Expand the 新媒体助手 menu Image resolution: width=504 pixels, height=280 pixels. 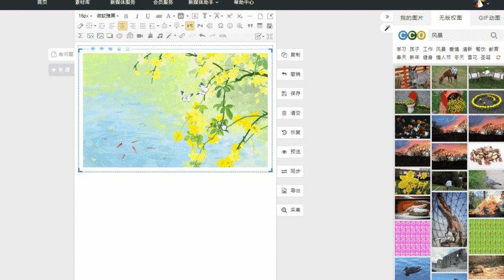click(203, 3)
